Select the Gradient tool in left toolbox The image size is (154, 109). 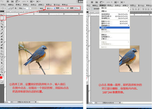click(x=2, y=48)
